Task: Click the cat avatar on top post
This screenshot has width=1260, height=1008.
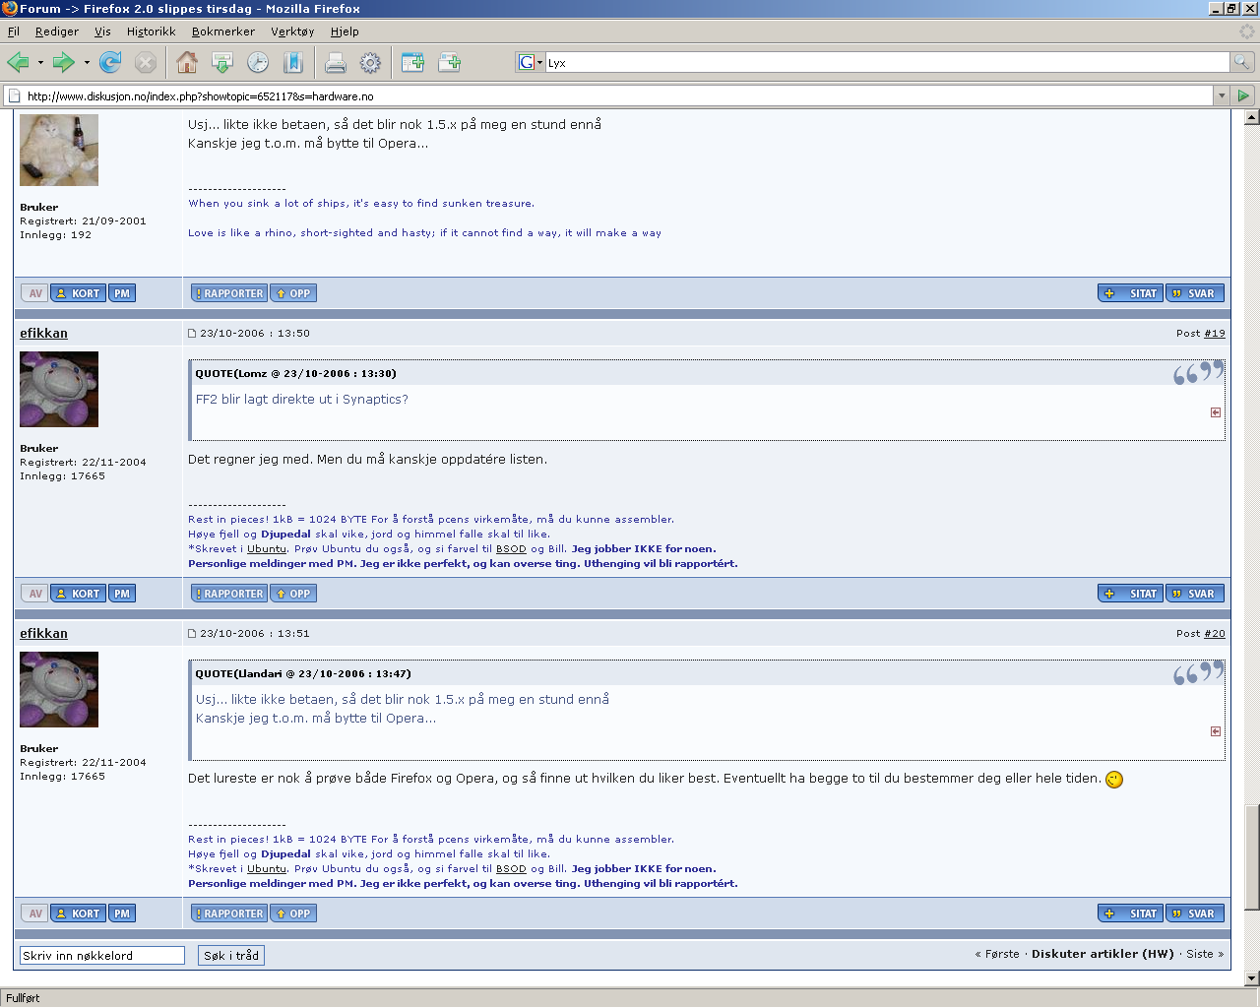Action: click(59, 150)
